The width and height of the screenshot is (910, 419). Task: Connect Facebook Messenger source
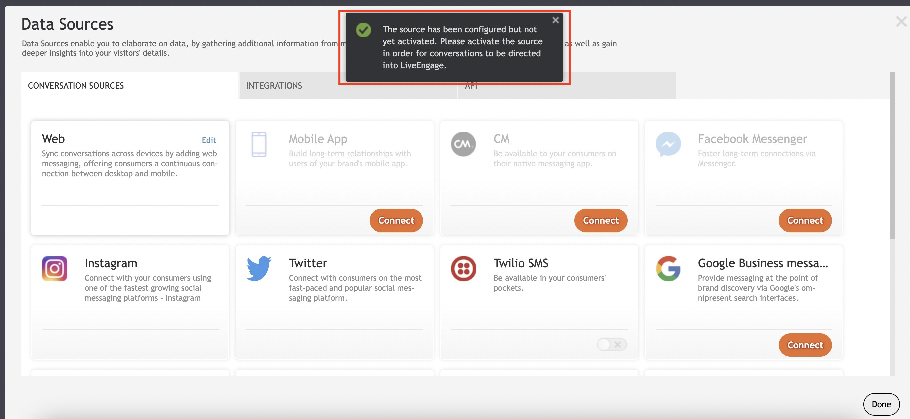805,220
